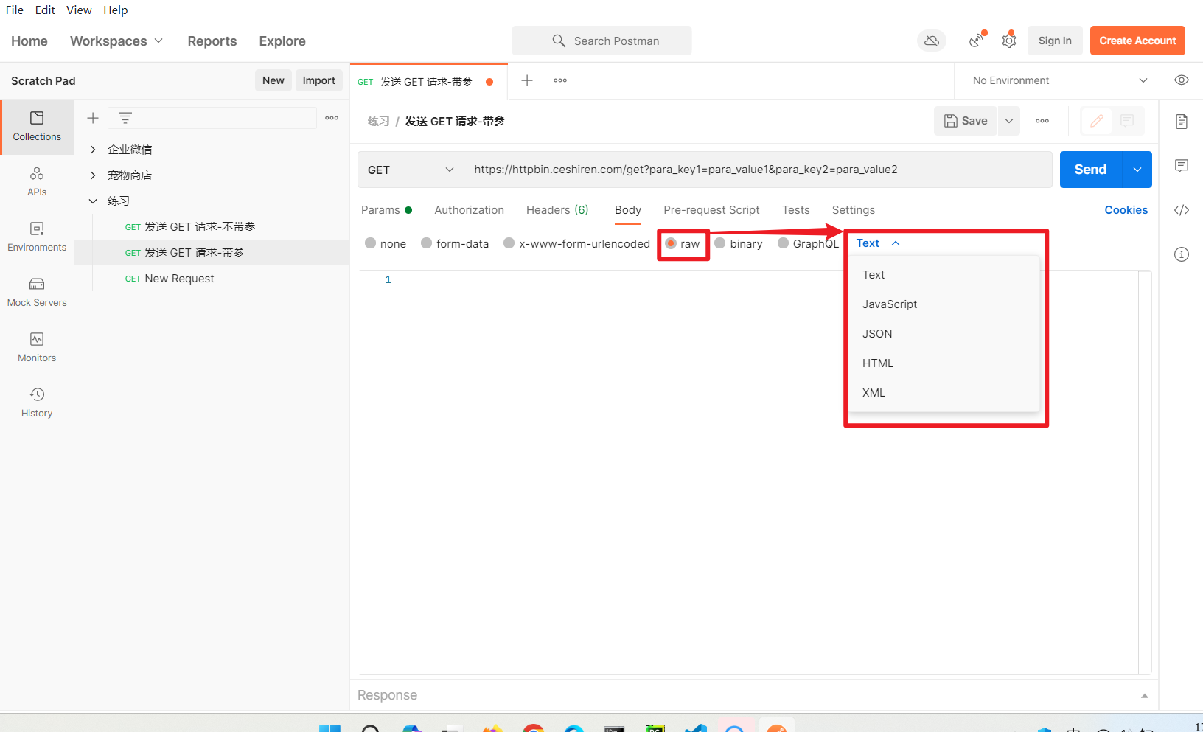The height and width of the screenshot is (732, 1203).
Task: Open the documentation icon in right sidebar
Action: coord(1182,122)
